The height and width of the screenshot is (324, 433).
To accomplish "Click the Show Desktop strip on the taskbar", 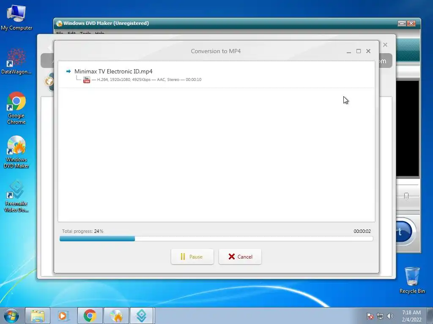I will [x=430, y=316].
